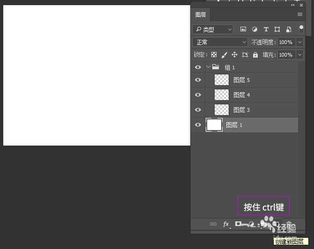
Task: Lock transparent pixels with checkerboard icon
Action: pos(214,55)
